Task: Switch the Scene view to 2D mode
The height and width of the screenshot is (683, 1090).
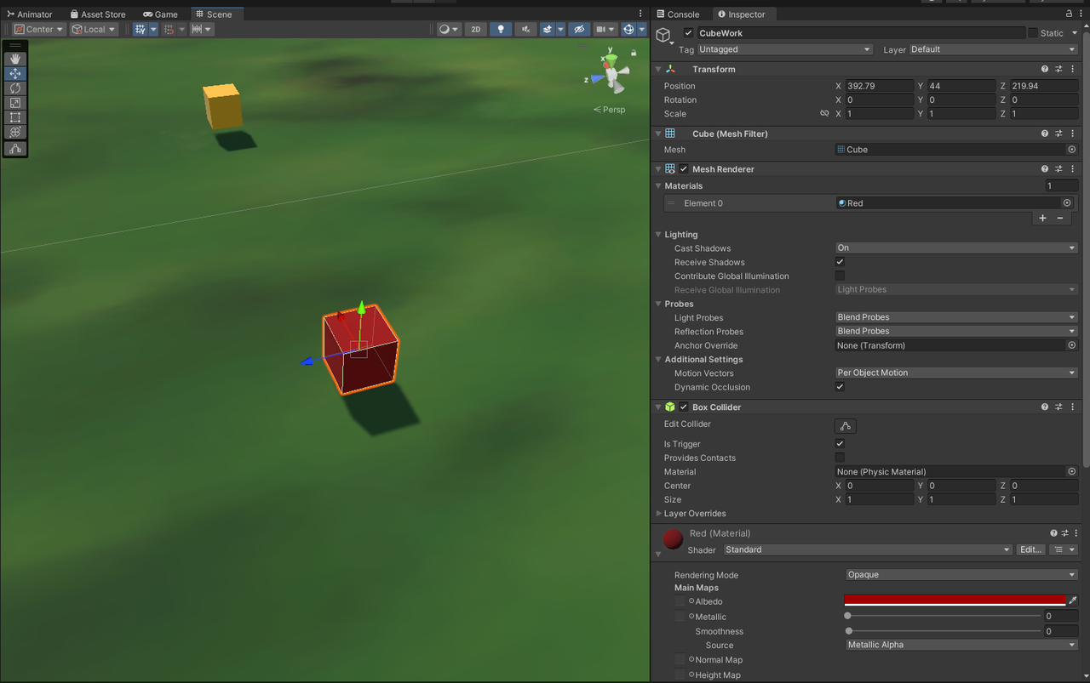Action: tap(475, 29)
